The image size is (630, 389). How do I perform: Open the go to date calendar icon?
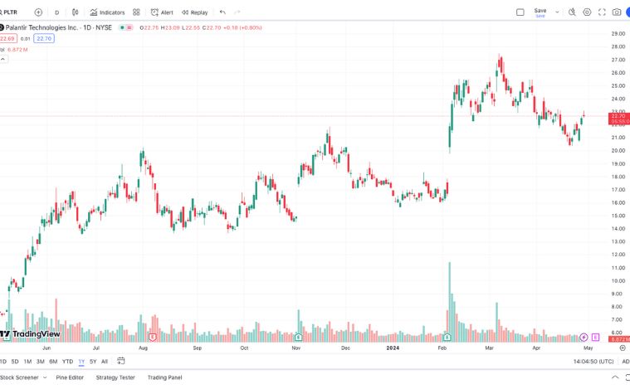point(121,362)
